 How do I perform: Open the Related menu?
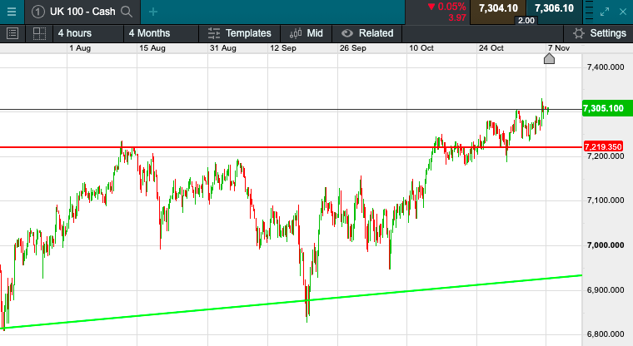click(x=367, y=33)
